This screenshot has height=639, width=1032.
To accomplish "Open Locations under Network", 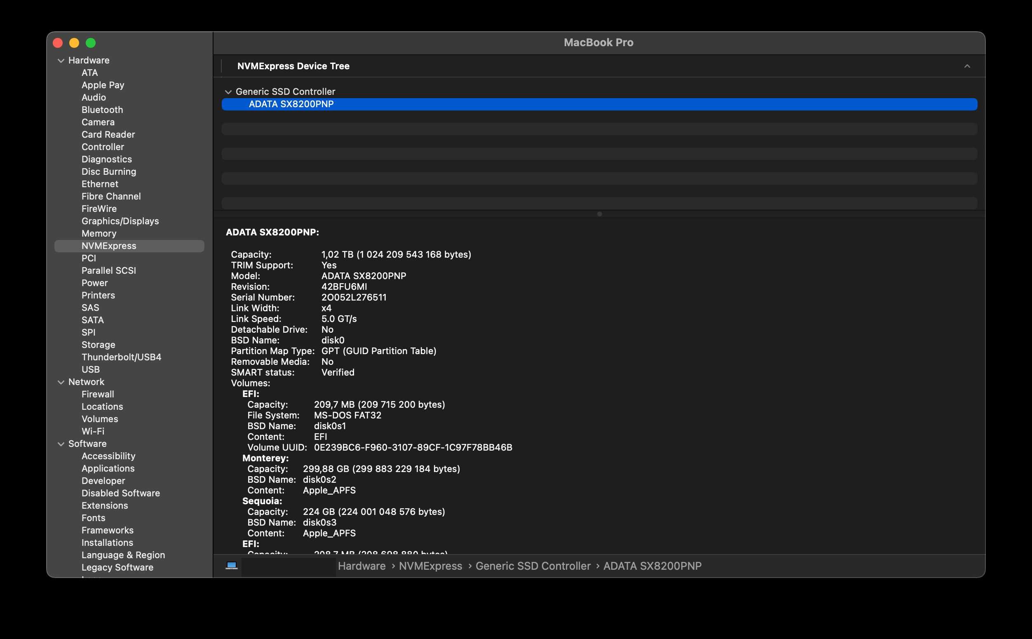I will tap(102, 406).
